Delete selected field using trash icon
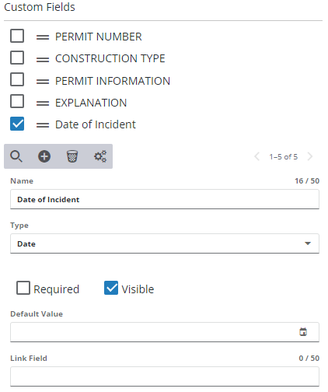 coord(72,156)
